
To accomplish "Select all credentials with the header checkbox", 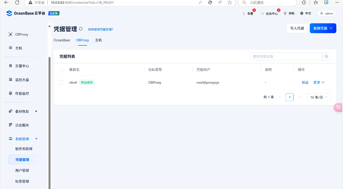I will click(x=61, y=69).
